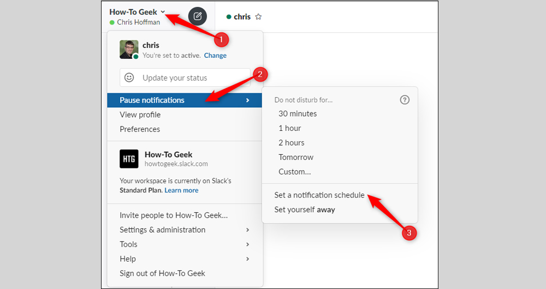Click the chris conversation title in header

pos(242,17)
